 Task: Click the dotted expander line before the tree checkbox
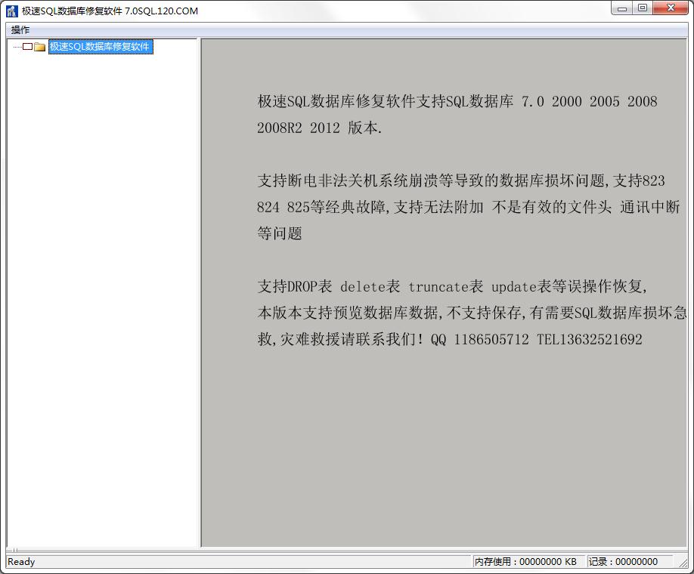[x=17, y=46]
